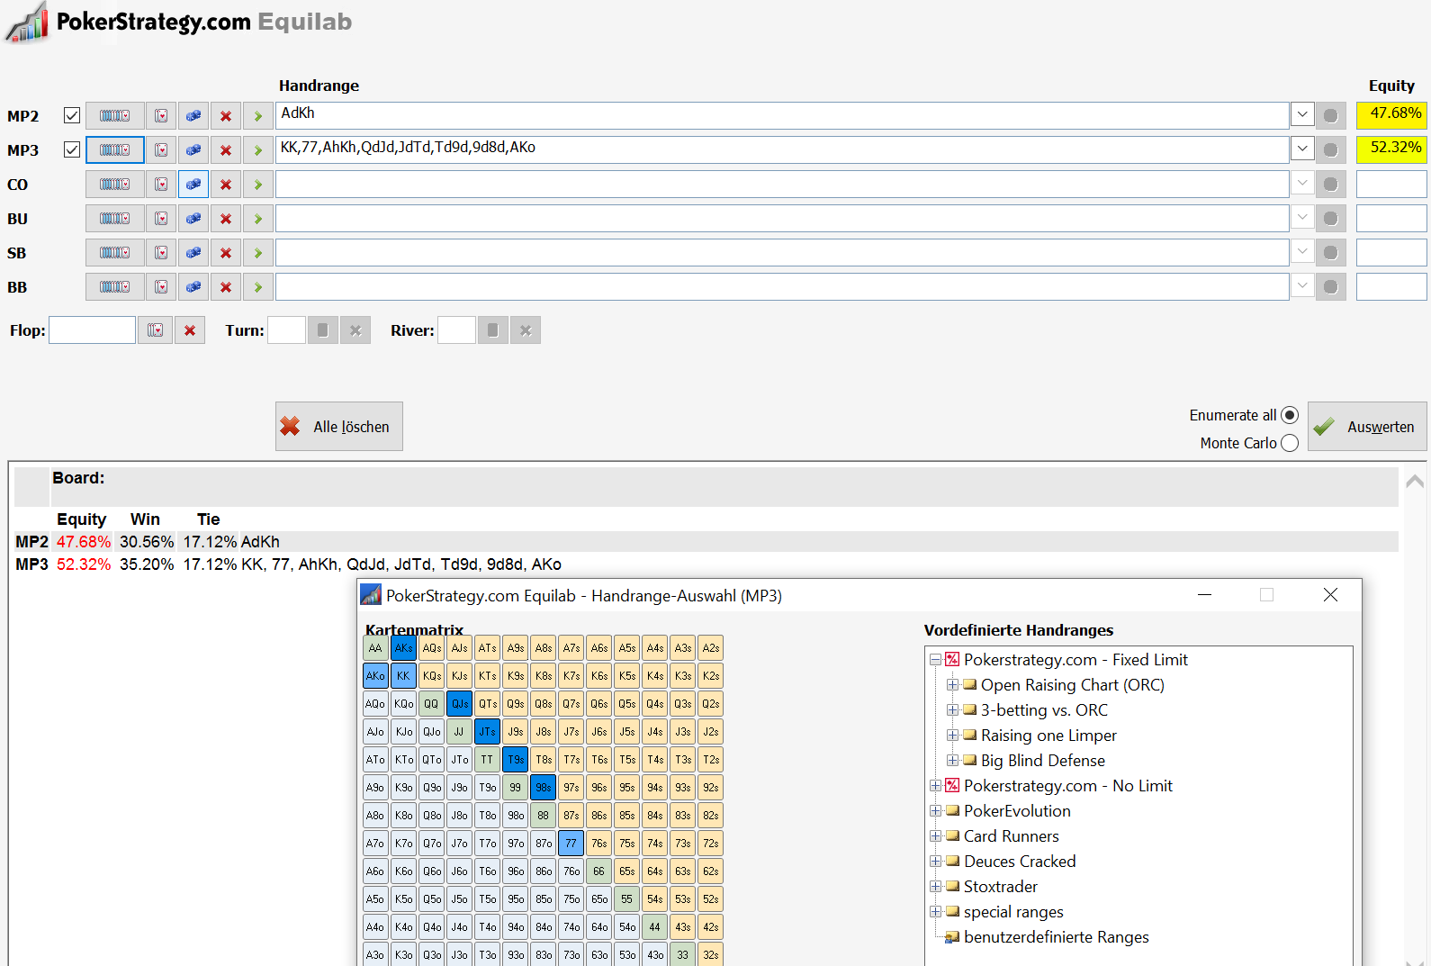Uncheck the MP3 player checkbox
Viewport: 1431px width, 966px height.
tap(72, 149)
